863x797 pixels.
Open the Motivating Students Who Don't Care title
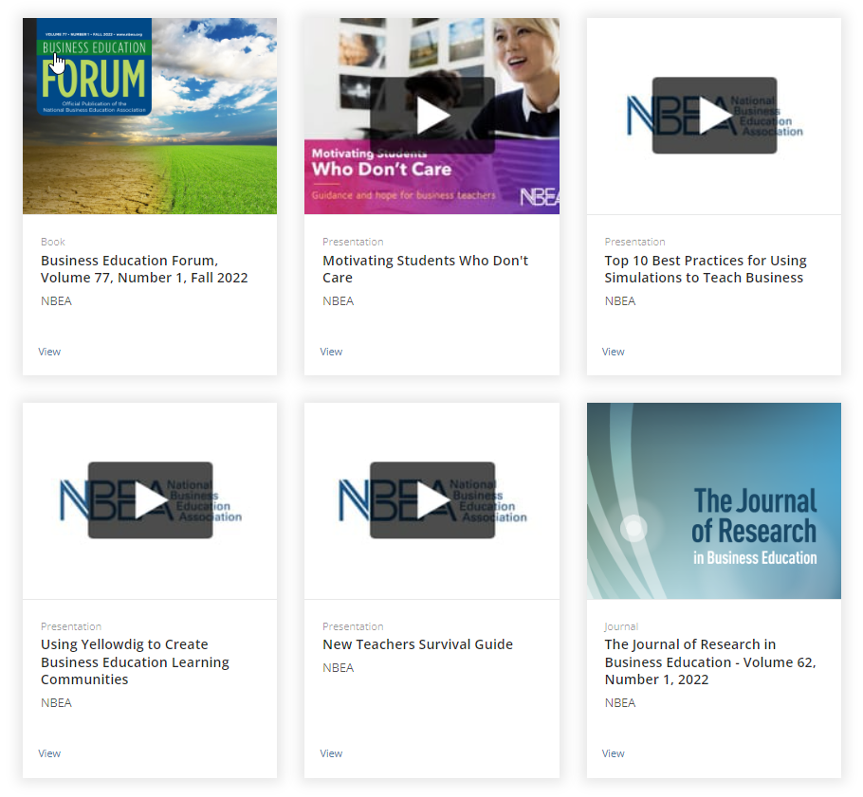click(x=425, y=269)
